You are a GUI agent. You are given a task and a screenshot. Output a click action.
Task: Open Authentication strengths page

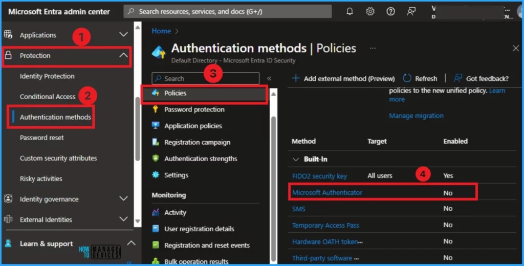(x=201, y=159)
